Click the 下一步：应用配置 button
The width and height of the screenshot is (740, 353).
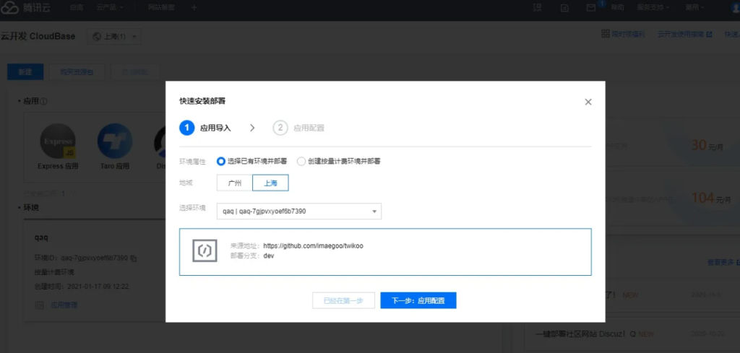[418, 301]
